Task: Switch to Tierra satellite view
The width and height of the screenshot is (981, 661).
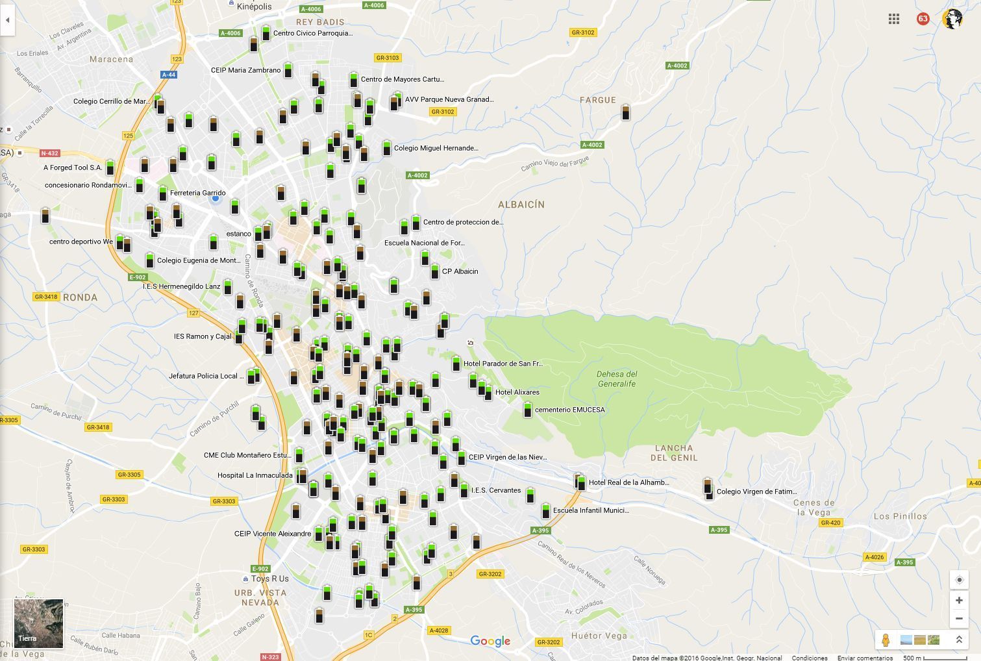Action: 39,624
